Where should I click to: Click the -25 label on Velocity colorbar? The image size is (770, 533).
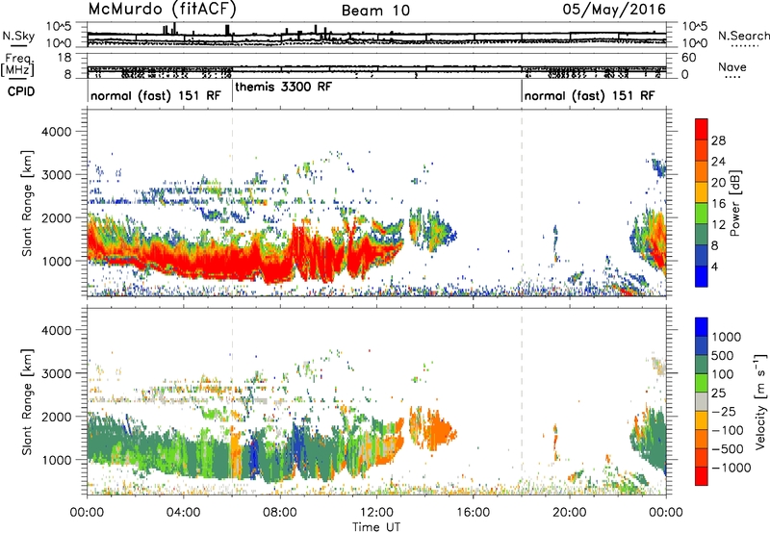click(x=727, y=411)
